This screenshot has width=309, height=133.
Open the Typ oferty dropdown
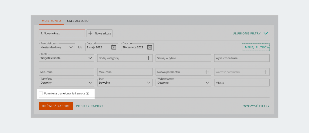(x=66, y=83)
